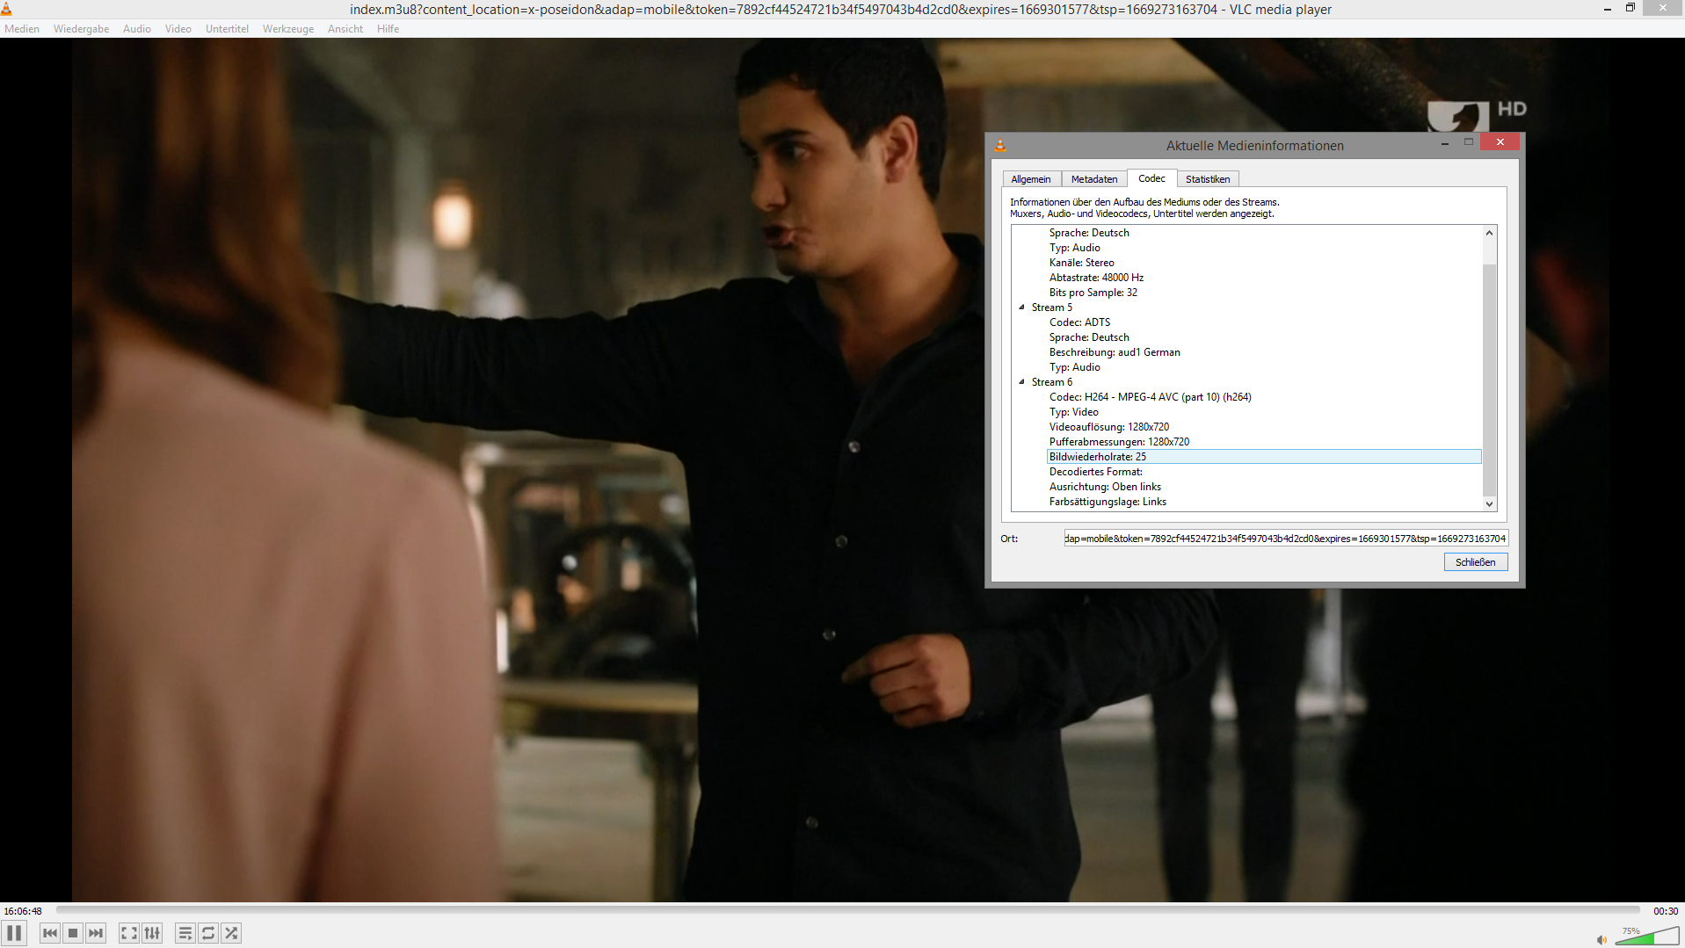This screenshot has width=1685, height=948.
Task: Select the Stream 6 row
Action: (1051, 382)
